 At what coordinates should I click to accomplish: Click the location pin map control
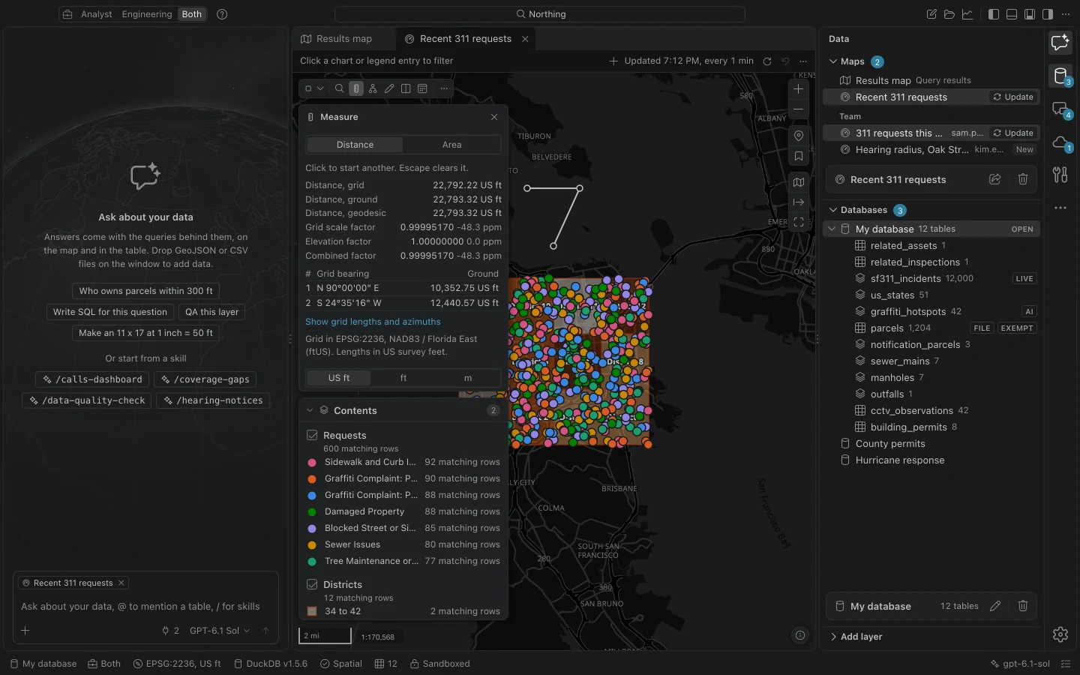click(799, 136)
